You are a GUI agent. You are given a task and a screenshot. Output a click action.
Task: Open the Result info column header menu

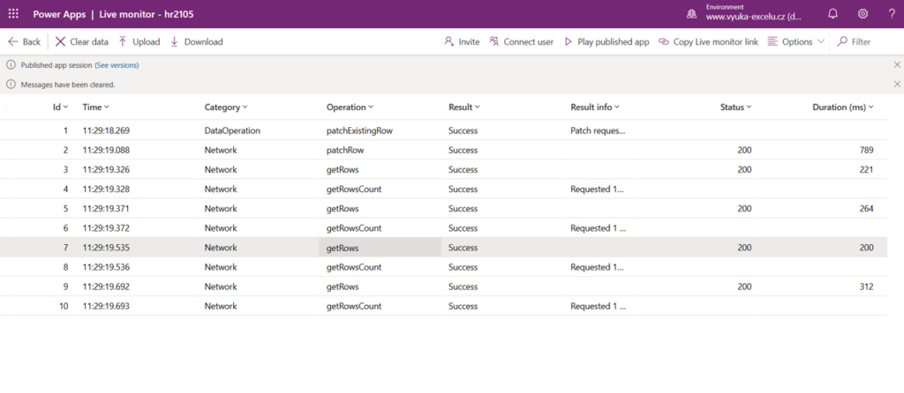coord(595,107)
